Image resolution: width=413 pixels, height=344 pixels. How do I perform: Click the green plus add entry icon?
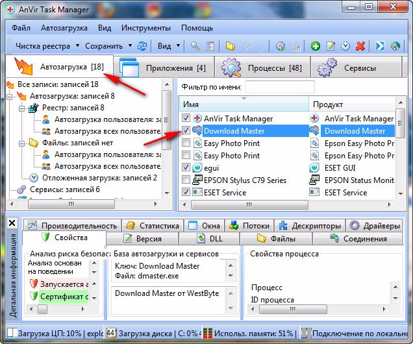click(x=316, y=46)
